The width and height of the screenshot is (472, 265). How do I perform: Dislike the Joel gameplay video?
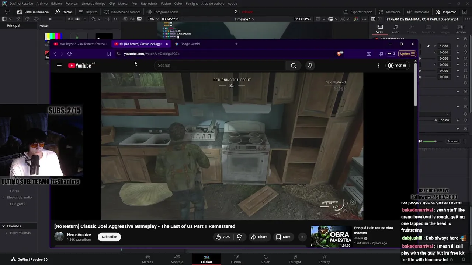pyautogui.click(x=239, y=237)
